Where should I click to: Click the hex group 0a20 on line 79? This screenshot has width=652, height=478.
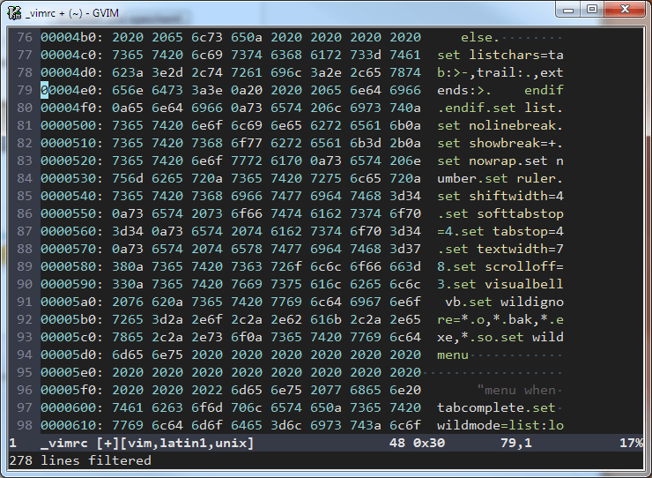(247, 90)
